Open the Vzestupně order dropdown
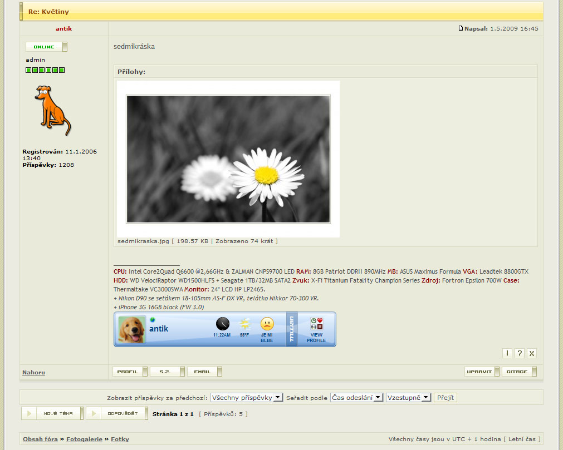Screen dimensions: 563x450 [x=408, y=398]
